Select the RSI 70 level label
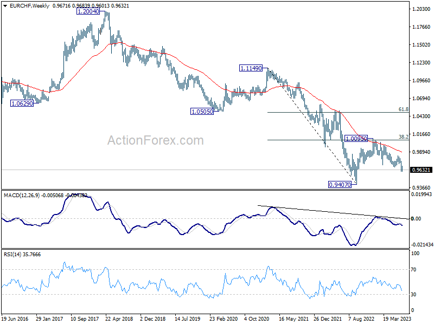This screenshot has width=434, height=325. click(x=414, y=269)
